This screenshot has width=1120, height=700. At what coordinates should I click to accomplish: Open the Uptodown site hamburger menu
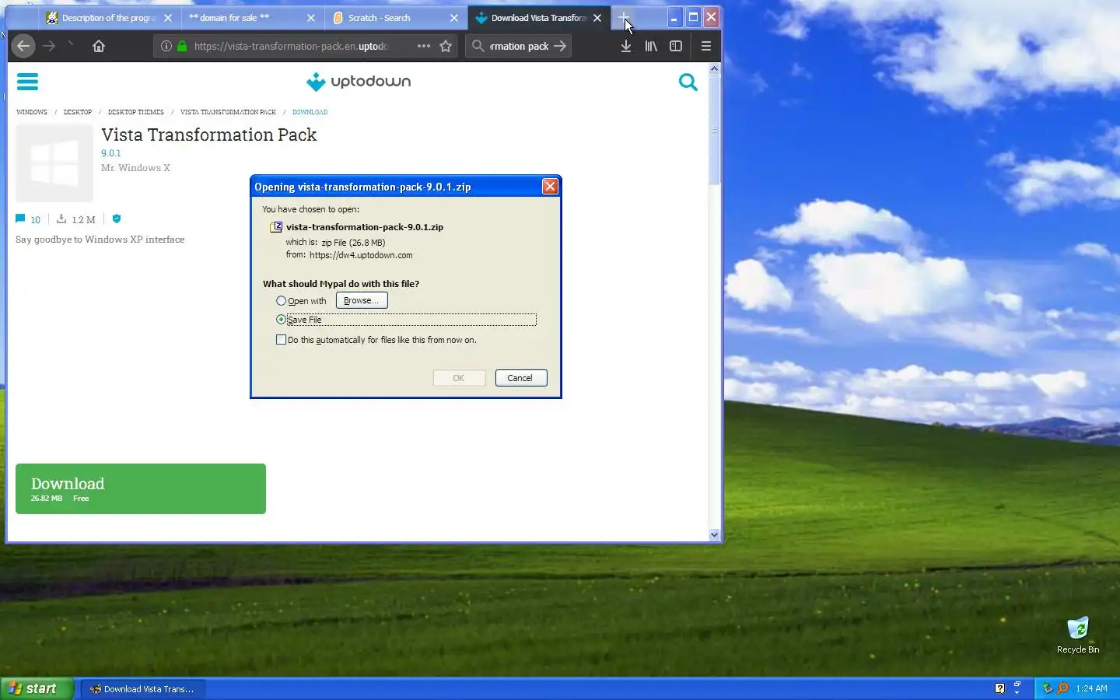click(27, 82)
